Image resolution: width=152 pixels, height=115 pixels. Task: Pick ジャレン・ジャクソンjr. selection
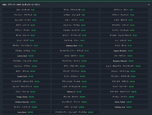coord(124,71)
